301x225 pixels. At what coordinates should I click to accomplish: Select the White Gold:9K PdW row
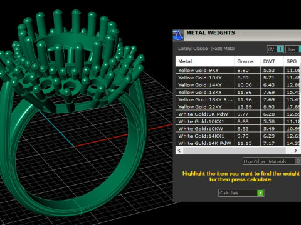pyautogui.click(x=238, y=114)
